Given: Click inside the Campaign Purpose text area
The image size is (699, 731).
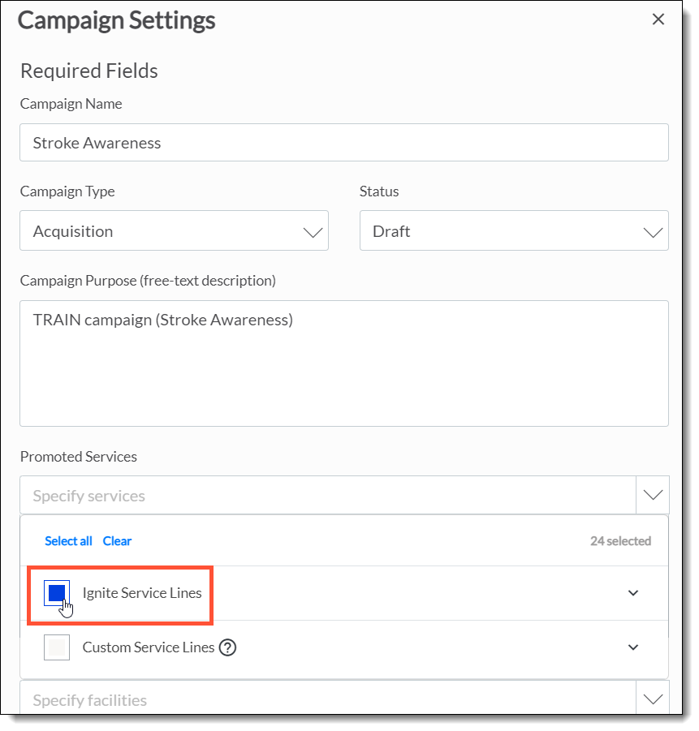Looking at the screenshot, I should pos(343,363).
